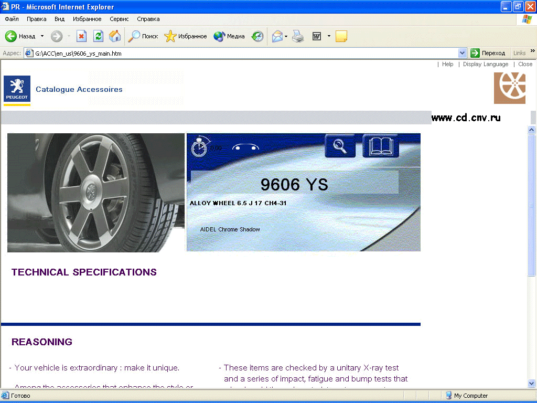Open the Медиа media pane
This screenshot has width=537, height=403.
229,36
